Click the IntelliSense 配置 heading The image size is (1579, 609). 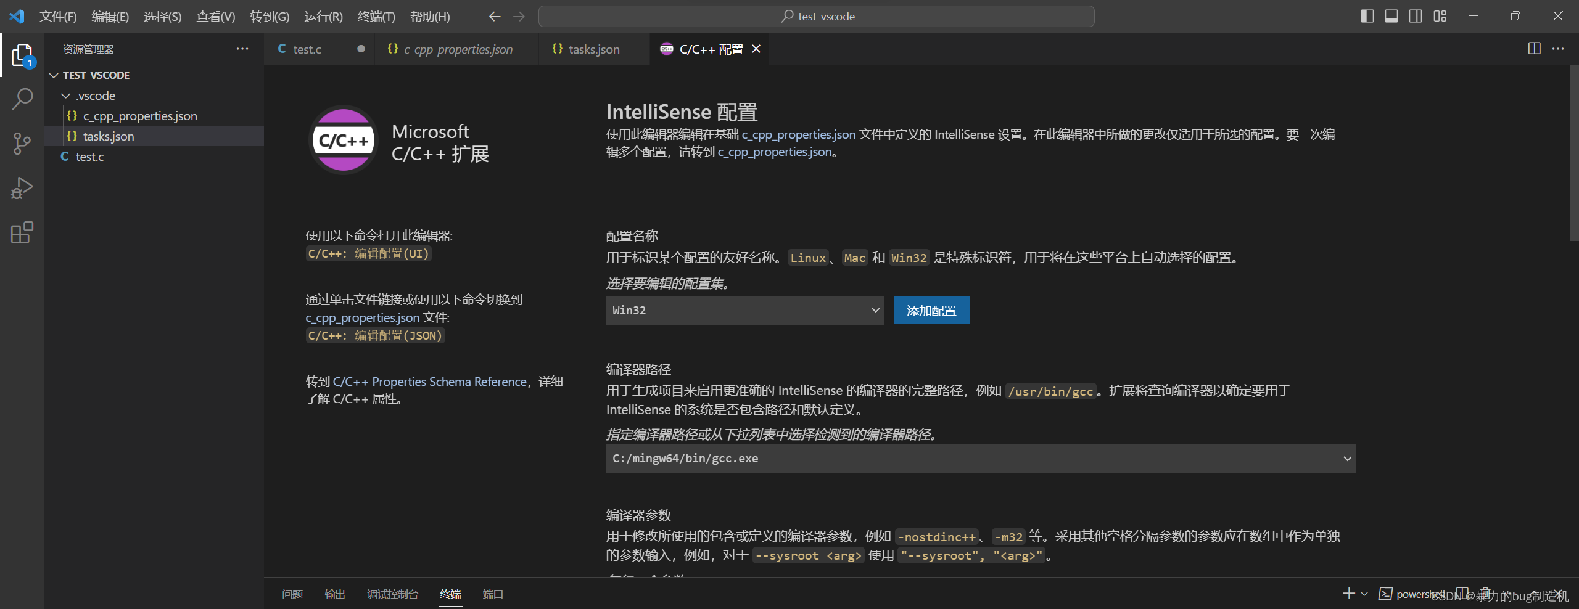[x=682, y=112]
